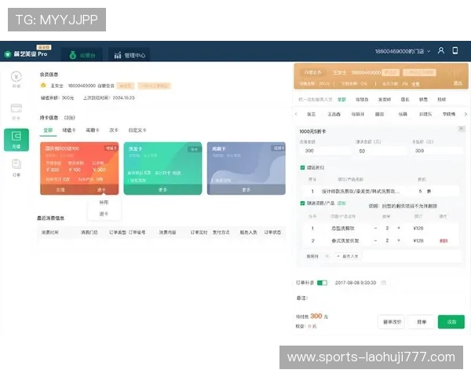
Task: Choose 退卡 in the card popup menu
Action: click(x=104, y=214)
